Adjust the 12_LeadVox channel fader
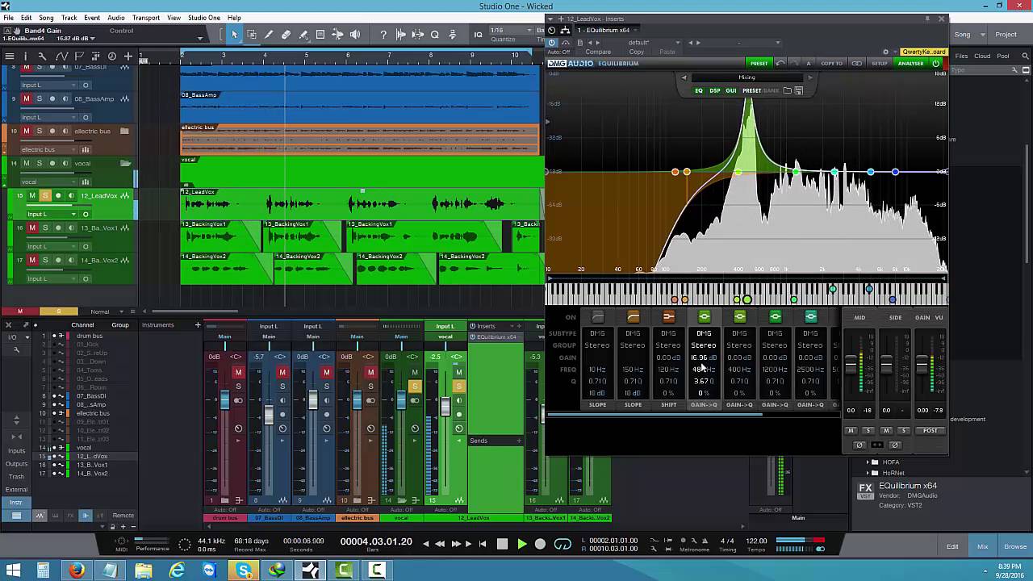This screenshot has width=1033, height=581. (x=445, y=407)
